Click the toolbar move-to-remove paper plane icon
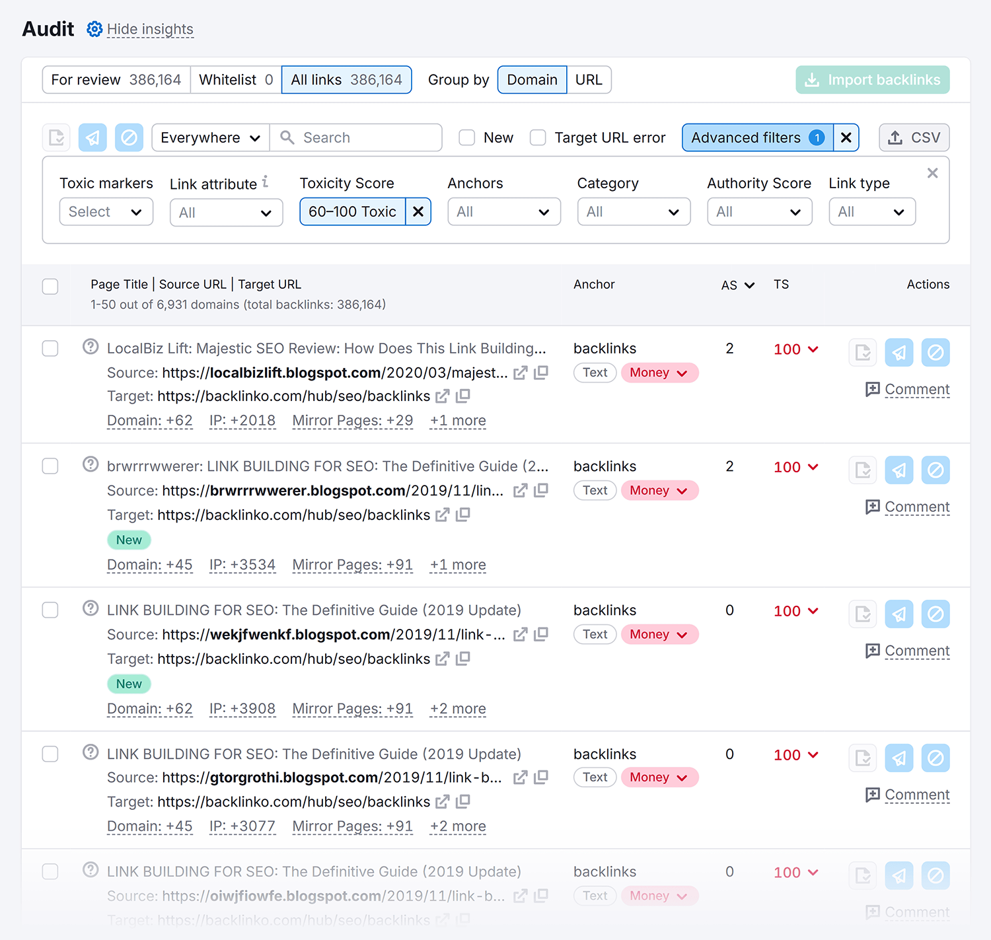Screen dimensions: 991x940 pos(92,137)
